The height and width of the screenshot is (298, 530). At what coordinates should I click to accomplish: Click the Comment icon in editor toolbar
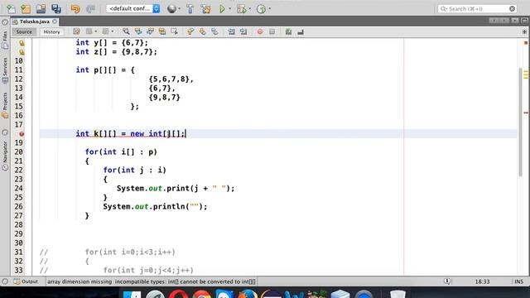288,31
